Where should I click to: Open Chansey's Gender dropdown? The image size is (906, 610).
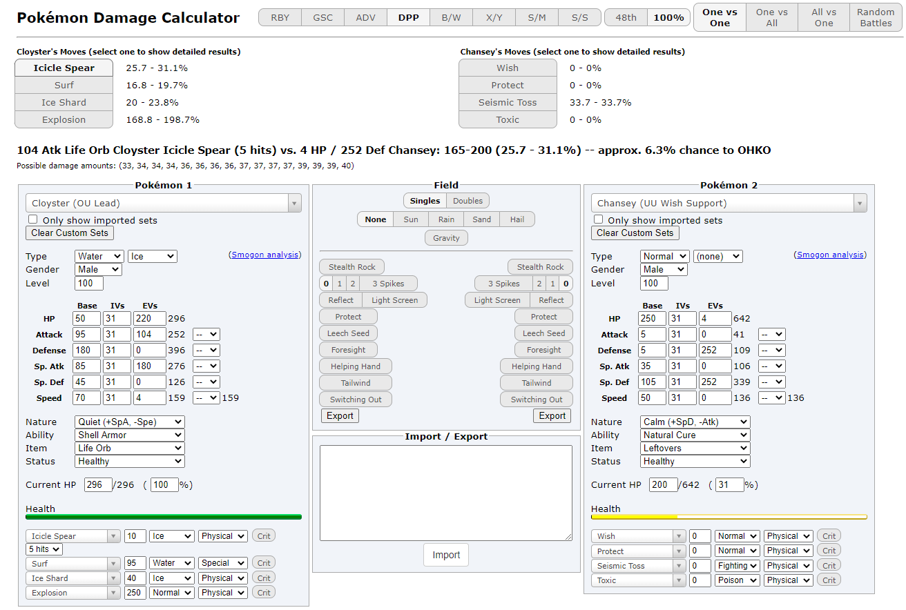pyautogui.click(x=664, y=269)
